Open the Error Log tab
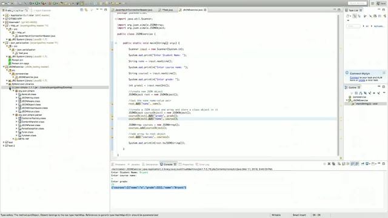The image size is (388, 218). [x=202, y=164]
